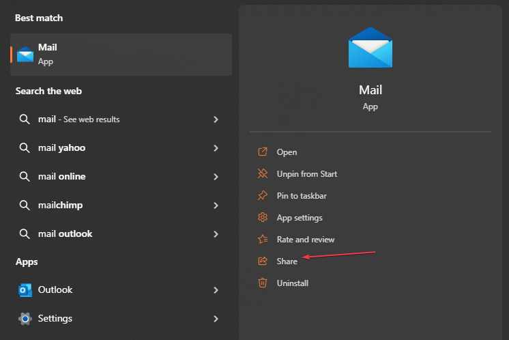Click the Outlook app icon
Screen dimensions: 509x340
(x=25, y=290)
